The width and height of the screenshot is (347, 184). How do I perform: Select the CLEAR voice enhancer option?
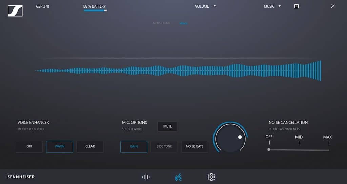[x=90, y=147]
